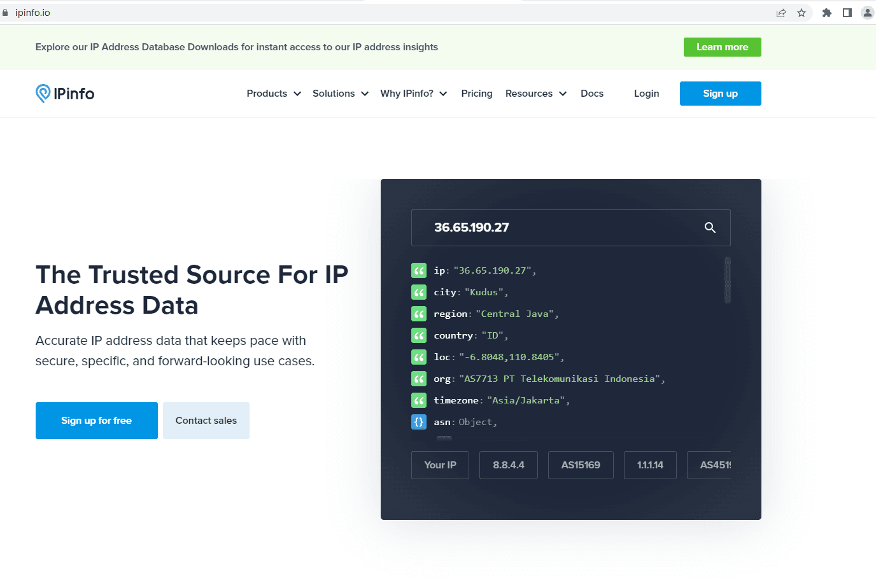Select the Your IP sample button

(441, 465)
